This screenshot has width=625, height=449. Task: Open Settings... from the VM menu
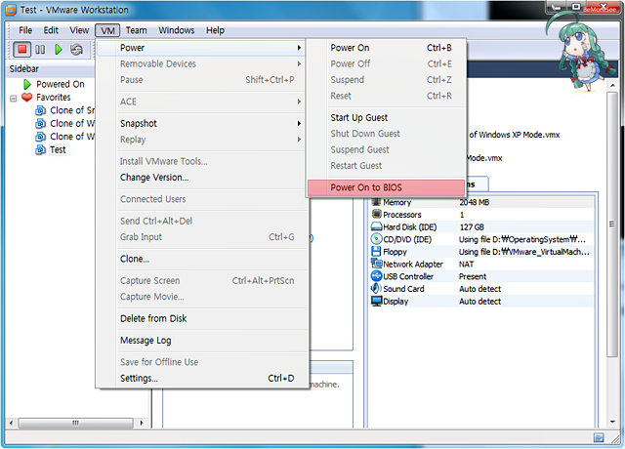139,378
